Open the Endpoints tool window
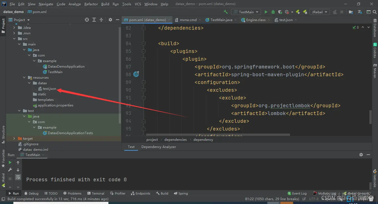Screen dimensions: 378x204 141,193
